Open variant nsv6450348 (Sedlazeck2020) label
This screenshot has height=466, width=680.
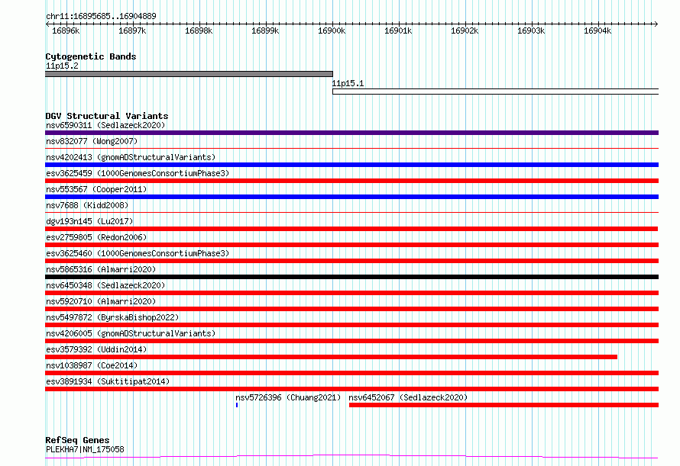click(105, 285)
